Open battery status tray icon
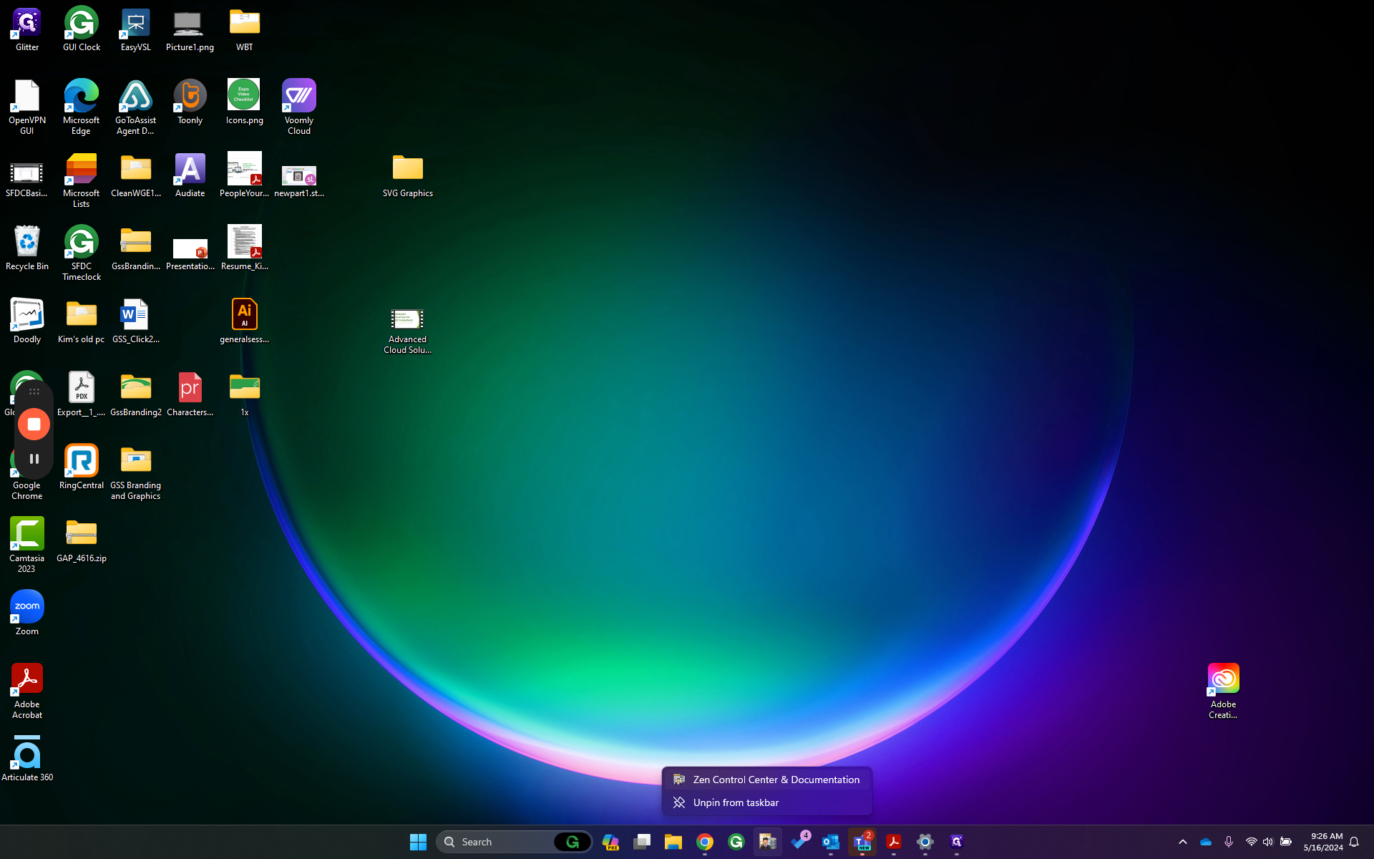This screenshot has height=859, width=1374. (1286, 842)
